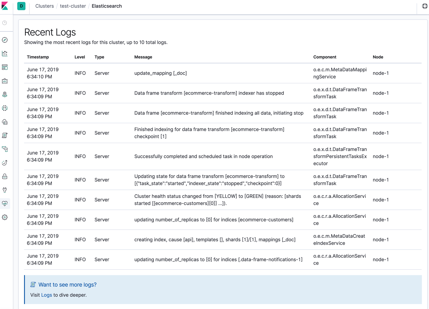Open APM from the sidebar
429x309 pixels.
5,149
